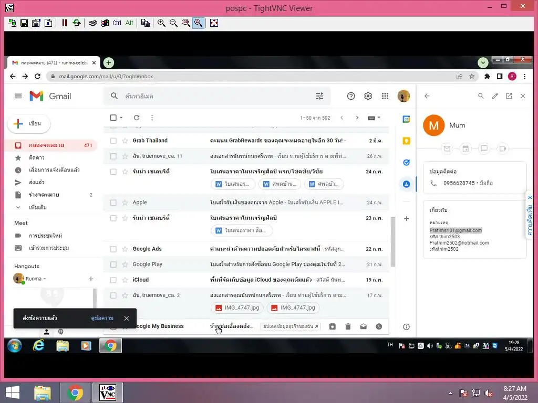This screenshot has width=538, height=403.
Task: Open IMG_4747.jpg first attachment chip
Action: [237, 307]
